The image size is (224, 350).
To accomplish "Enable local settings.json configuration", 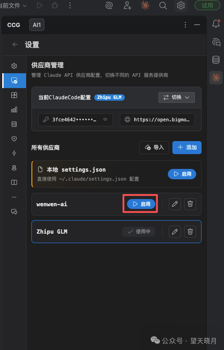I will click(182, 174).
